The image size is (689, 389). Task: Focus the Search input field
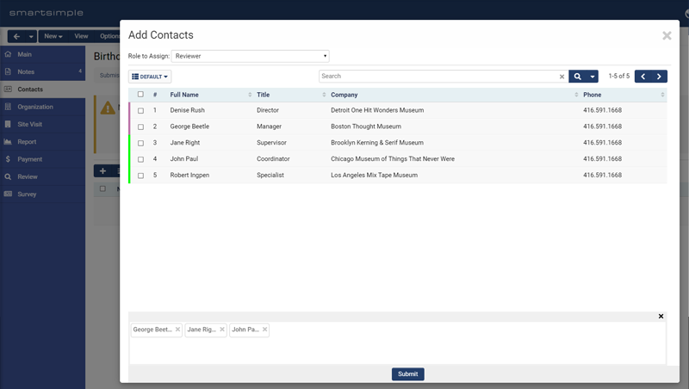(438, 77)
